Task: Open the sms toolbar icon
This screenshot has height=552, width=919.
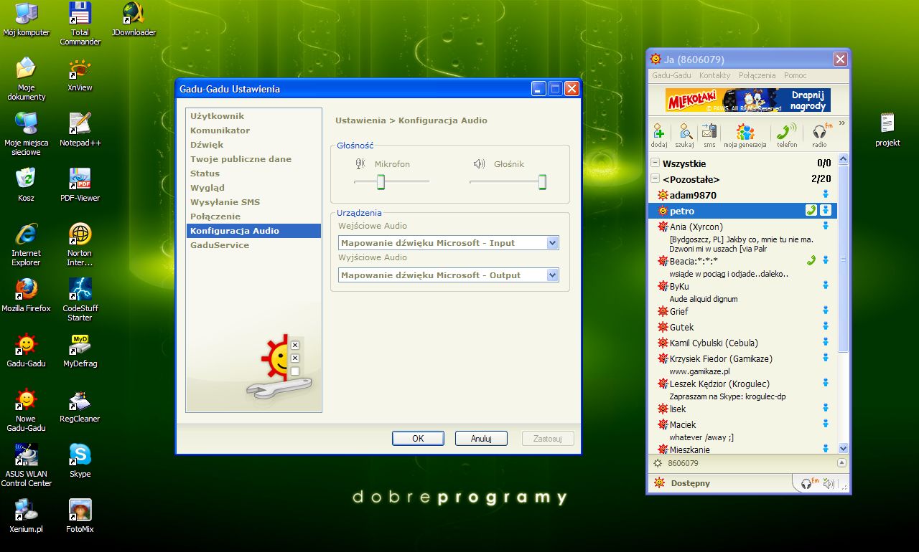Action: tap(709, 135)
